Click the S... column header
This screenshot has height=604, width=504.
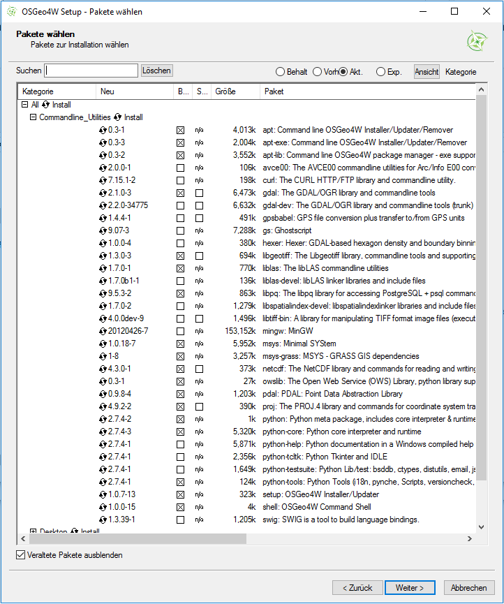(202, 91)
